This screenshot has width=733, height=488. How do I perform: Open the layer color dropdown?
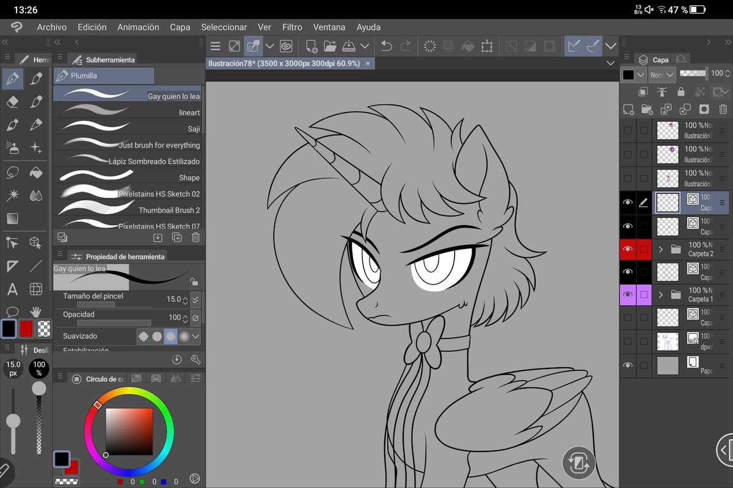pos(633,74)
